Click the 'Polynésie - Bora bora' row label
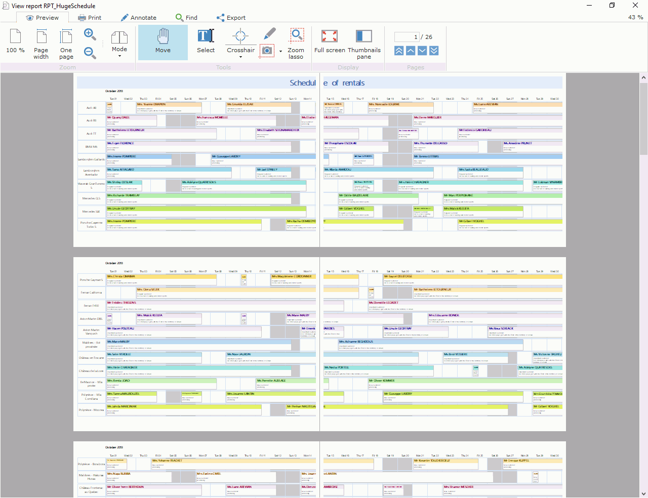648x498 pixels. [92, 464]
